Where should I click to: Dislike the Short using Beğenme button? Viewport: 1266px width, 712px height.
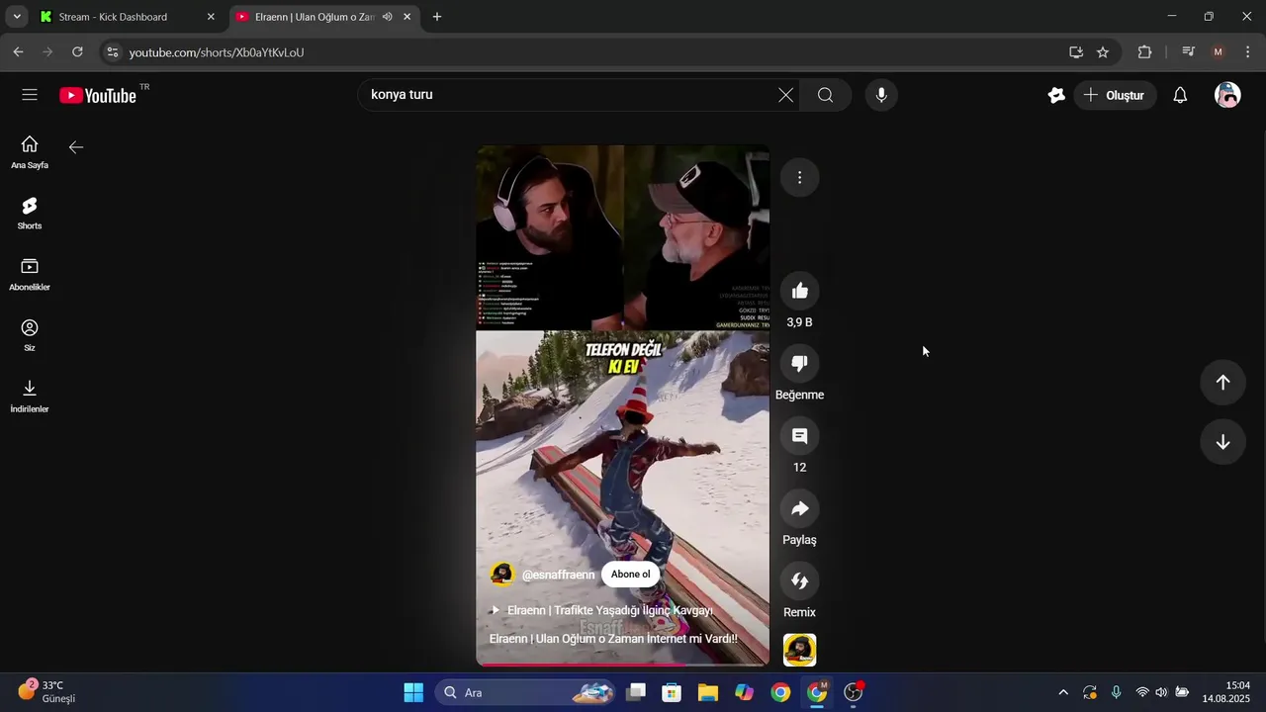(x=799, y=363)
